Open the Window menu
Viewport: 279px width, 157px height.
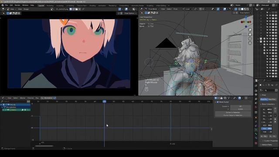pyautogui.click(x=25, y=5)
